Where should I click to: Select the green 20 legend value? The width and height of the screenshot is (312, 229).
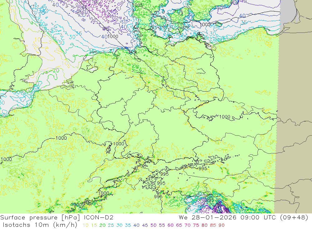(x=102, y=225)
